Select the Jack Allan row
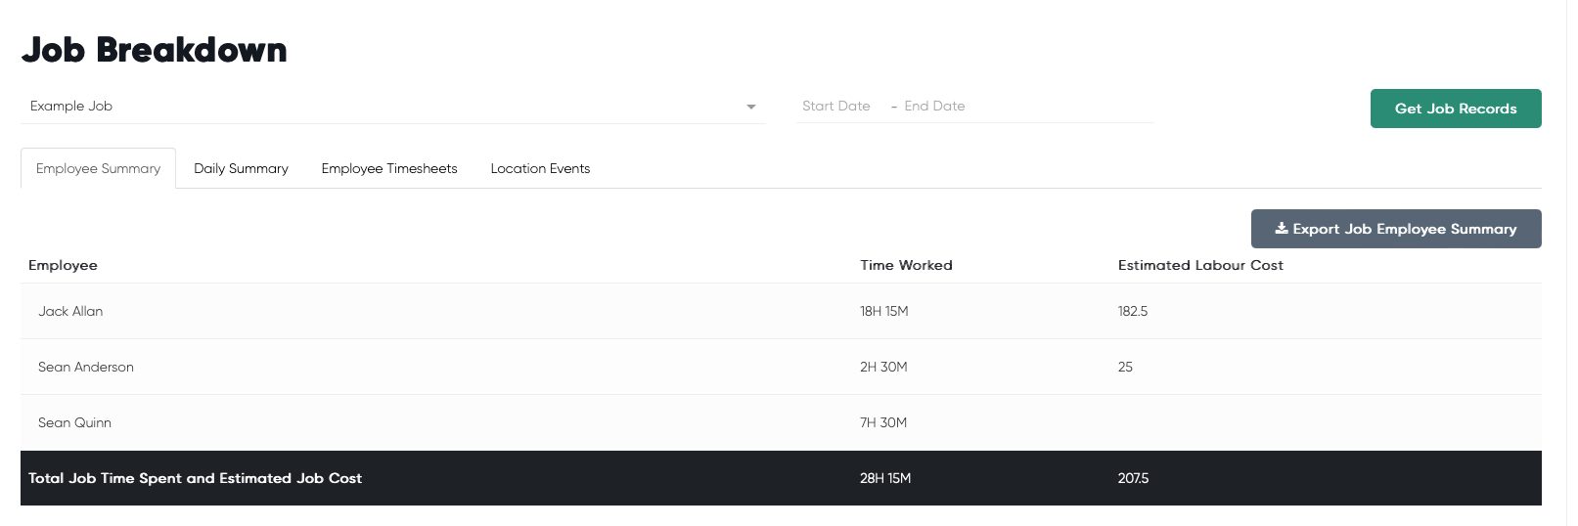This screenshot has width=1578, height=526. (781, 311)
